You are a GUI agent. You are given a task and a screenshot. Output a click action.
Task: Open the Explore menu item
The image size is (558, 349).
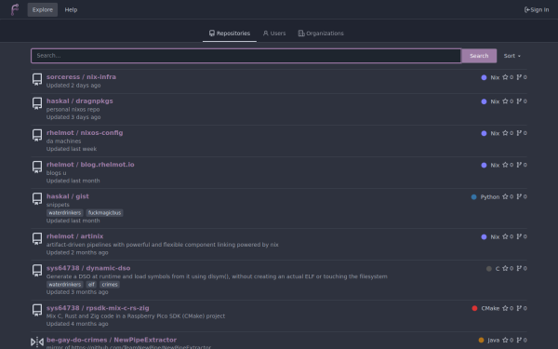[x=43, y=9]
